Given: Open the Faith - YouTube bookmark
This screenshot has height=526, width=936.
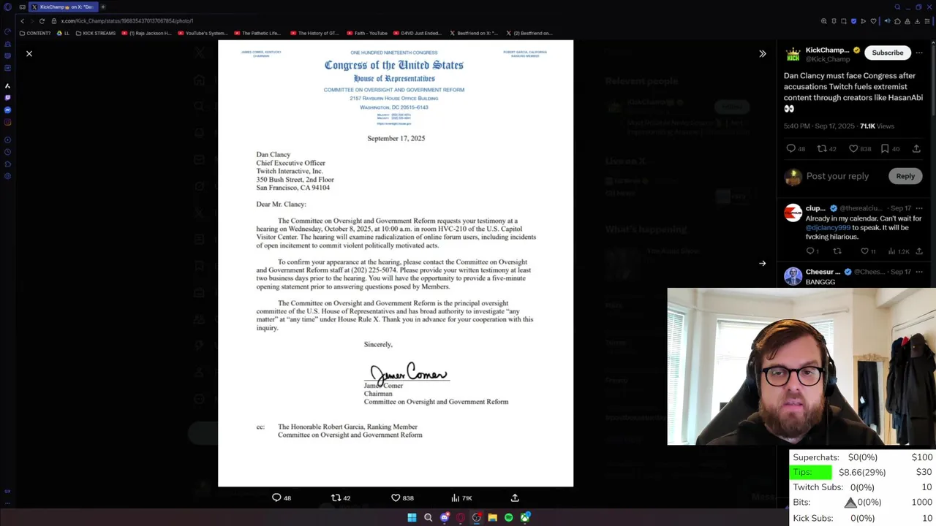Looking at the screenshot, I should pos(367,33).
